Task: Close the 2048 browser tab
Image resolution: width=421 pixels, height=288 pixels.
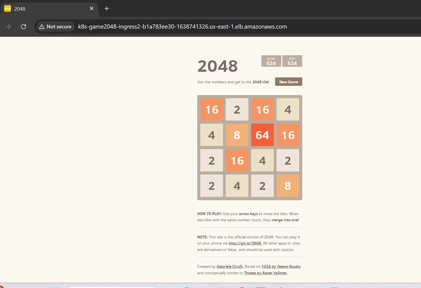Action: [92, 9]
